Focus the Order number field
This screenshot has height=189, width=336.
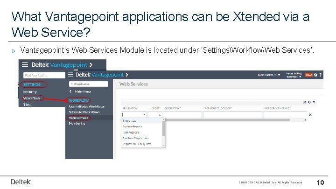pos(154,115)
